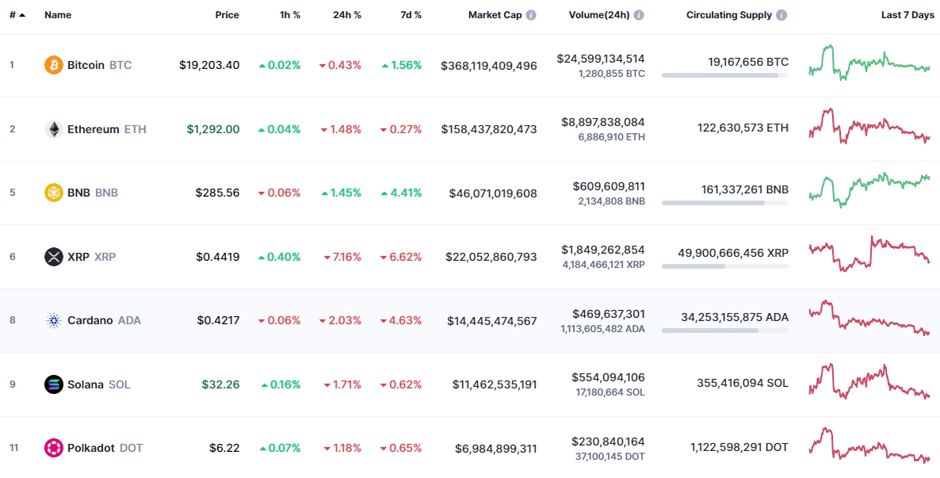Click the XRP black logo icon

53,257
